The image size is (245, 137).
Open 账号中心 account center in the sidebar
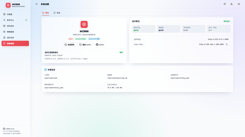click(15, 20)
